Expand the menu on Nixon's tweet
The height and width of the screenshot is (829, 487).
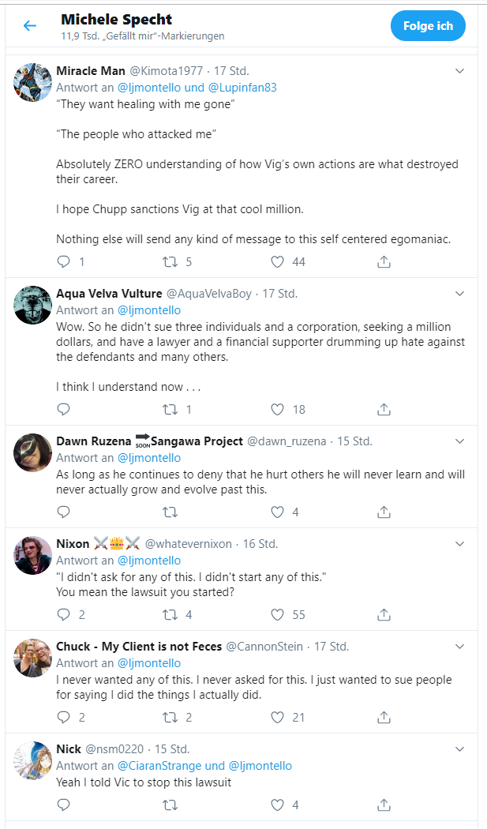pyautogui.click(x=459, y=543)
